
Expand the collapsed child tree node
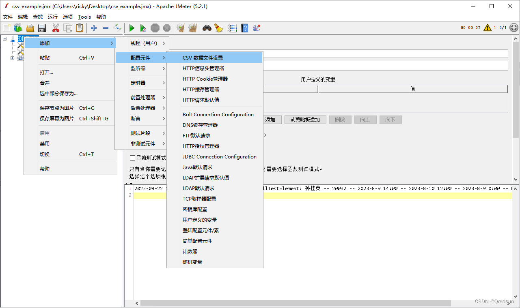click(12, 58)
